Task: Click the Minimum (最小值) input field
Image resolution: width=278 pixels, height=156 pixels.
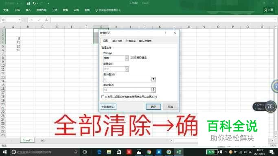Action: point(127,80)
